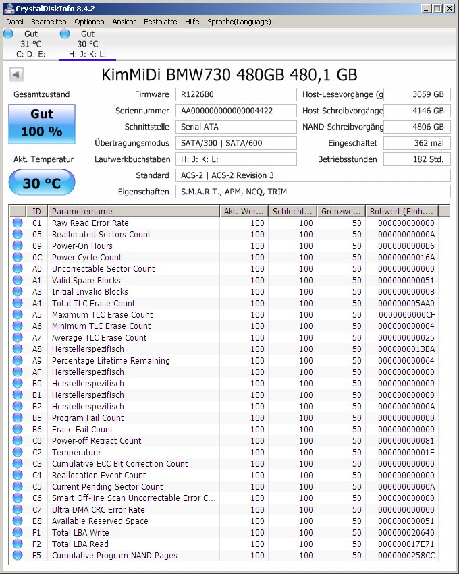Click status orb of Uncorrectable Sector Count row
This screenshot has width=459, height=574.
click(x=18, y=268)
